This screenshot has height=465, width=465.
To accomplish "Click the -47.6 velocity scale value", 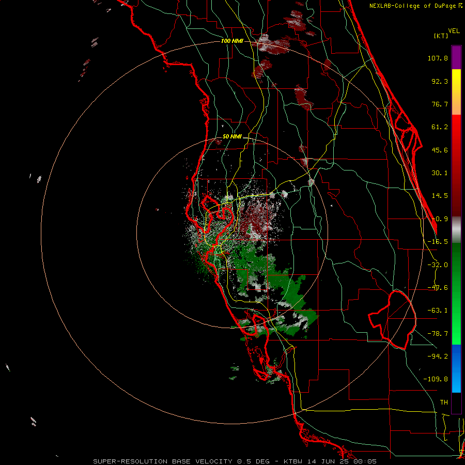I will coord(438,288).
